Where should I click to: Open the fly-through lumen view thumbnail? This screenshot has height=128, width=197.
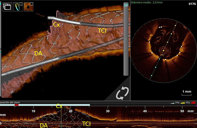29,7
